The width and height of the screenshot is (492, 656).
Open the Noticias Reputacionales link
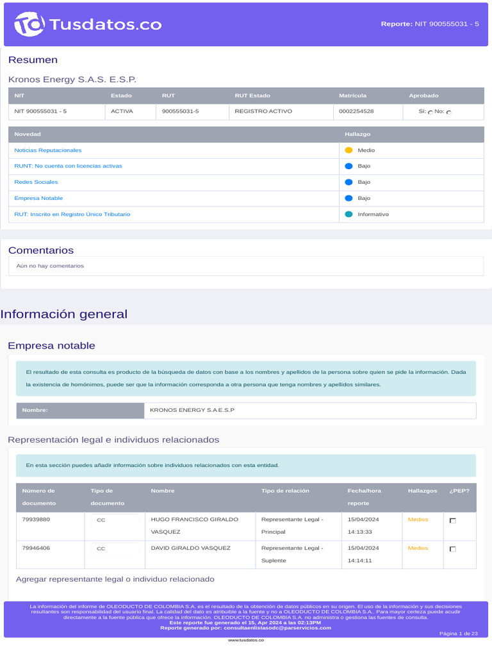pyautogui.click(x=48, y=150)
